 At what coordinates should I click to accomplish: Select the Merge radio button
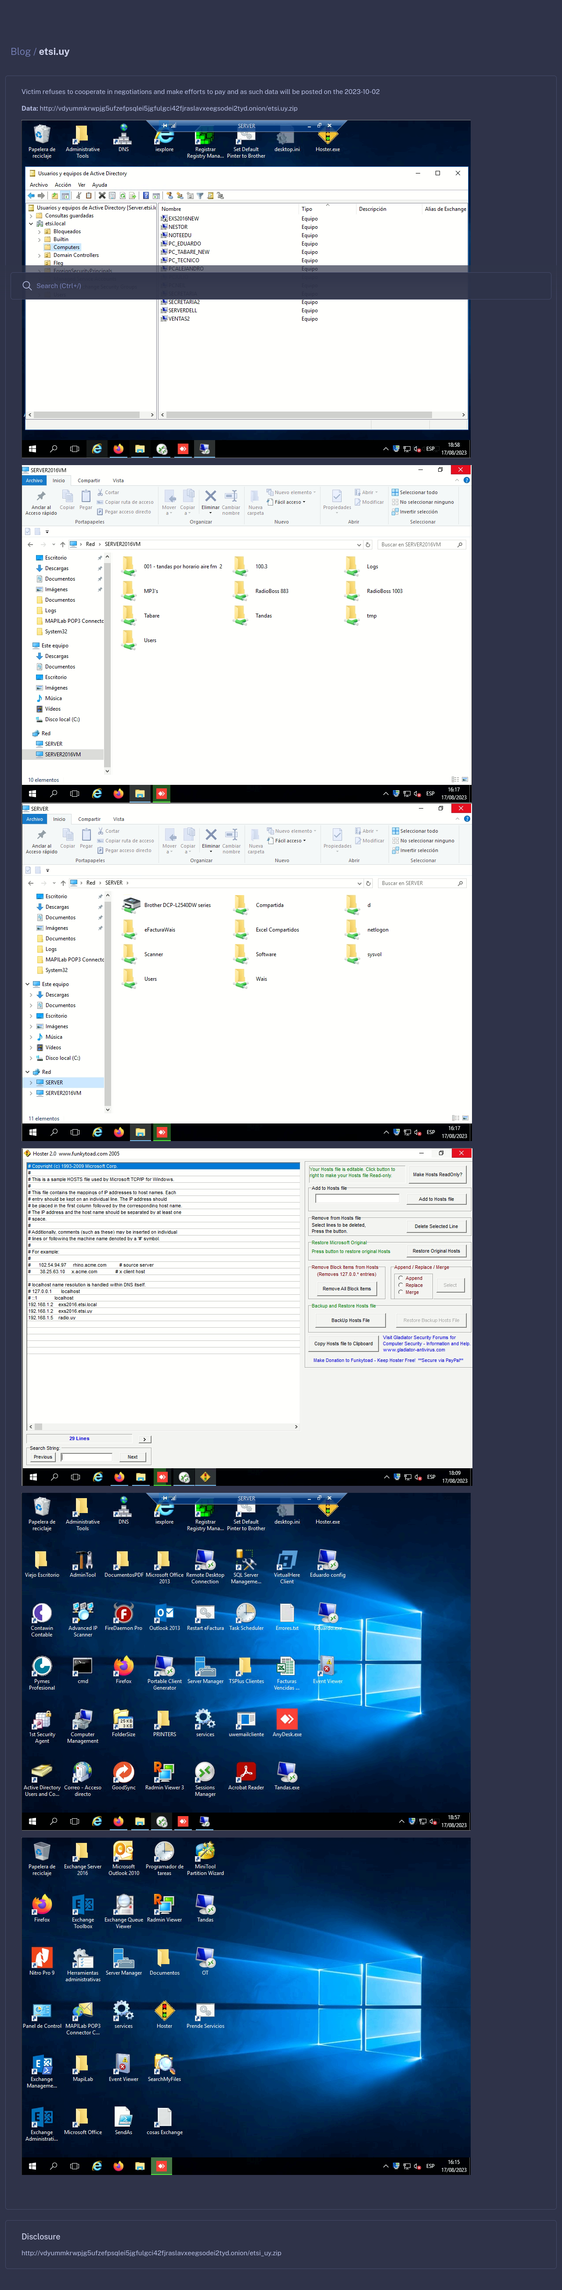[x=400, y=1293]
